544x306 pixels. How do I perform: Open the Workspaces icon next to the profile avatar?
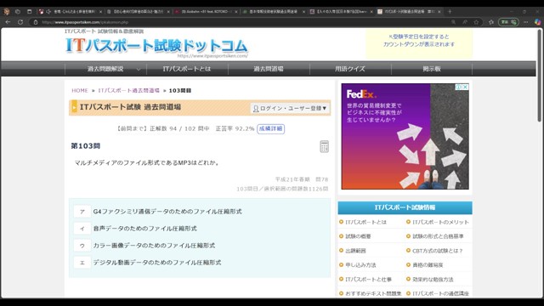[18, 11]
